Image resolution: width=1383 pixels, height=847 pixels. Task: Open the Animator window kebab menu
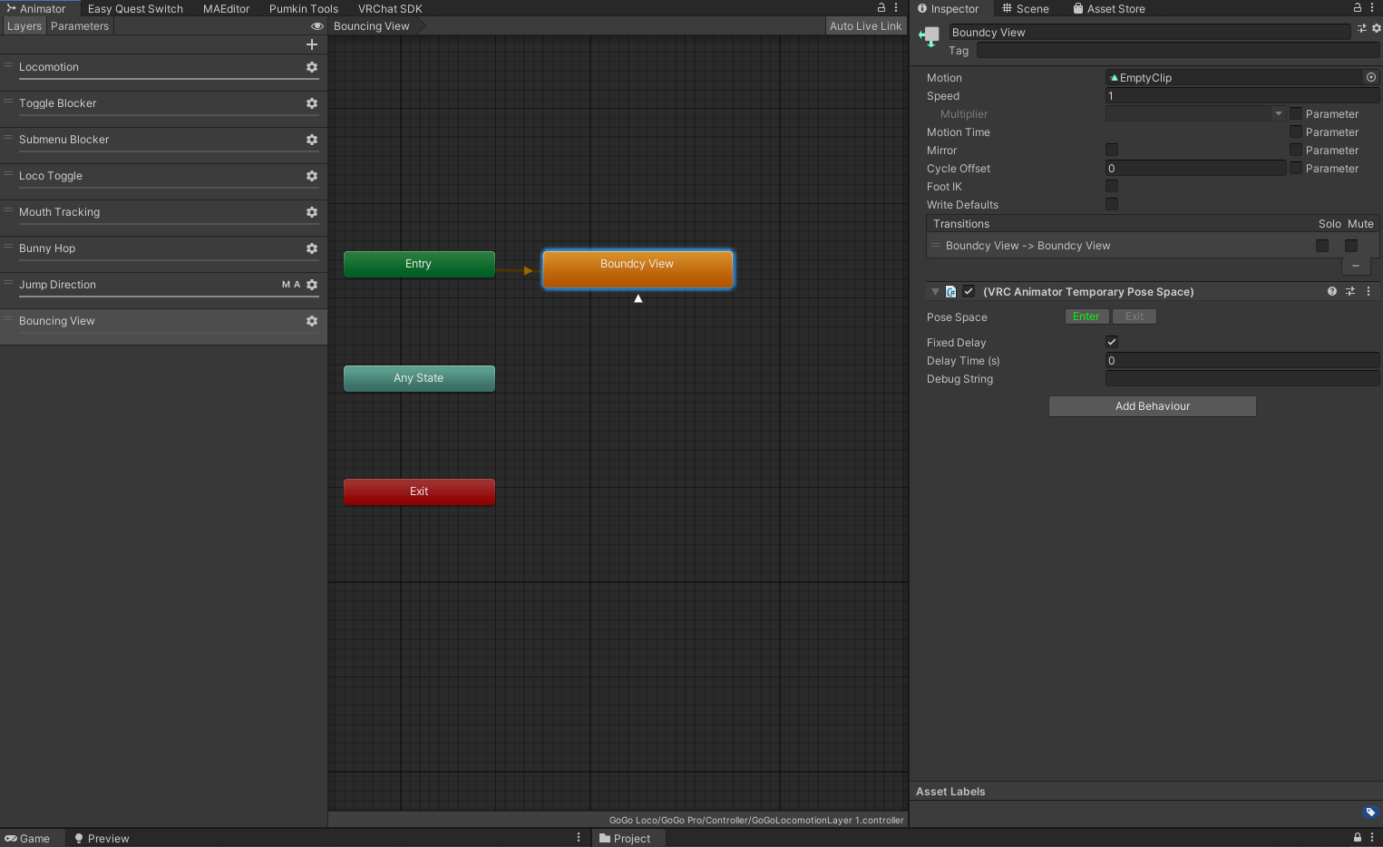[x=896, y=7]
